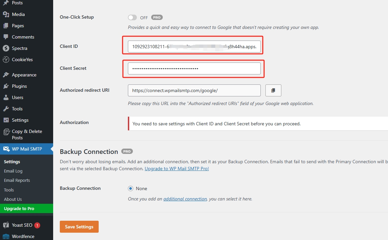The width and height of the screenshot is (388, 240).
Task: Click the 'You need to save settings' notice
Action: click(258, 124)
